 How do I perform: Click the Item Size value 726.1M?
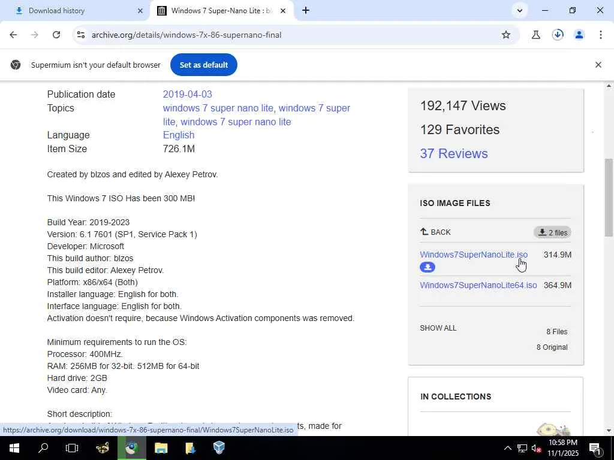point(179,149)
